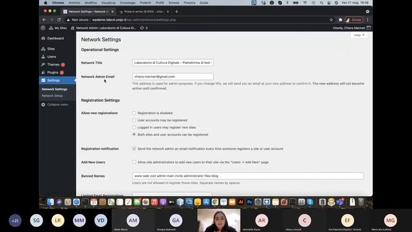Reload the page with the browser refresh icon
Image resolution: width=412 pixels, height=232 pixels.
pos(59,20)
